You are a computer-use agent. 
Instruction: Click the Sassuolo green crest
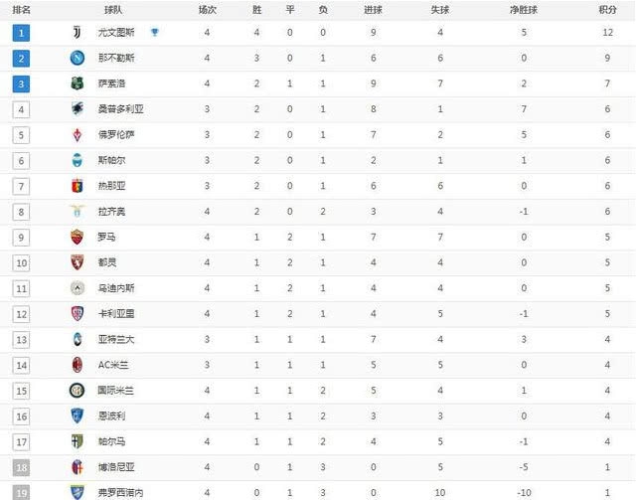click(78, 83)
